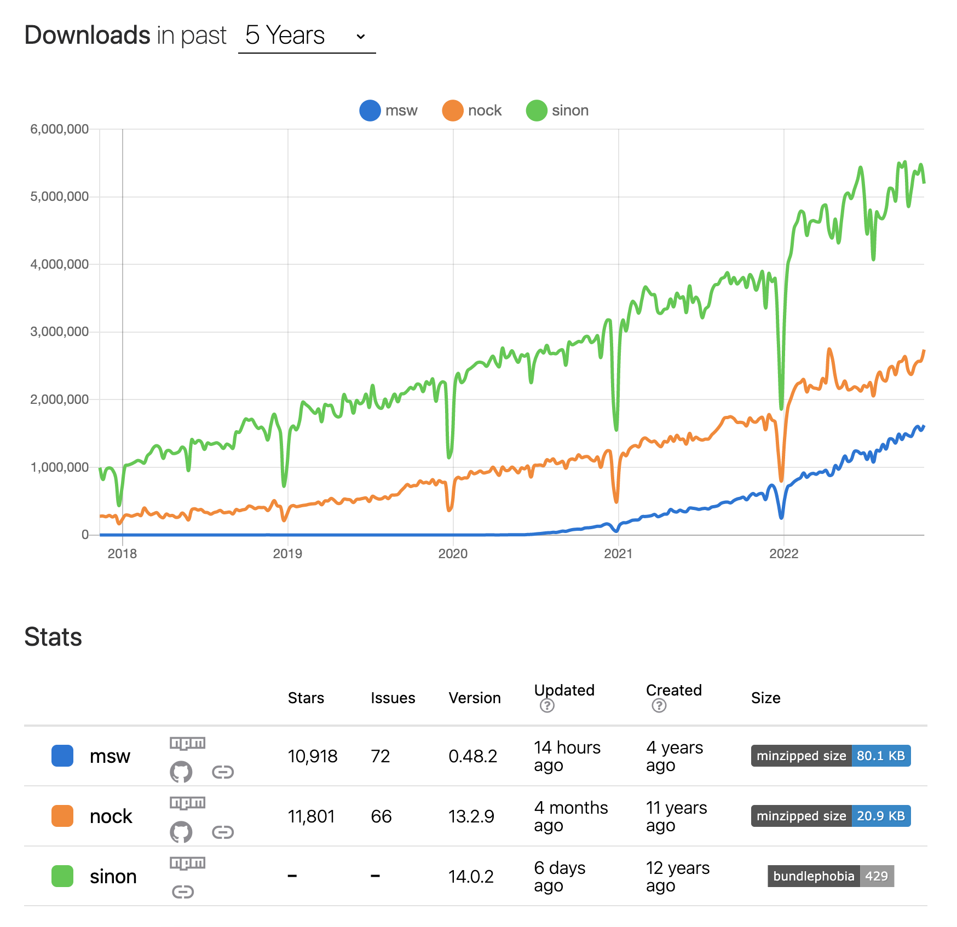Click the orange nock color swatch in Stats
This screenshot has width=957, height=927.
coord(62,816)
